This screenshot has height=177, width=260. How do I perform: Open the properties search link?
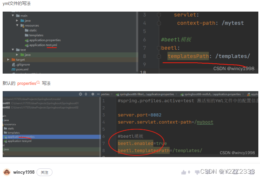27,83
